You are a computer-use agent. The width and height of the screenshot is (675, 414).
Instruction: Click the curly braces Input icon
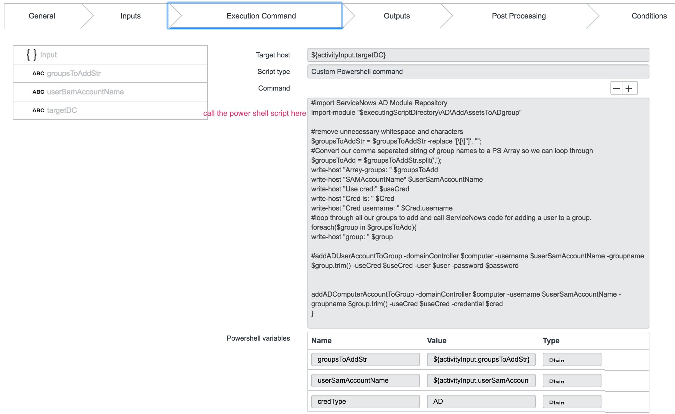(x=31, y=55)
